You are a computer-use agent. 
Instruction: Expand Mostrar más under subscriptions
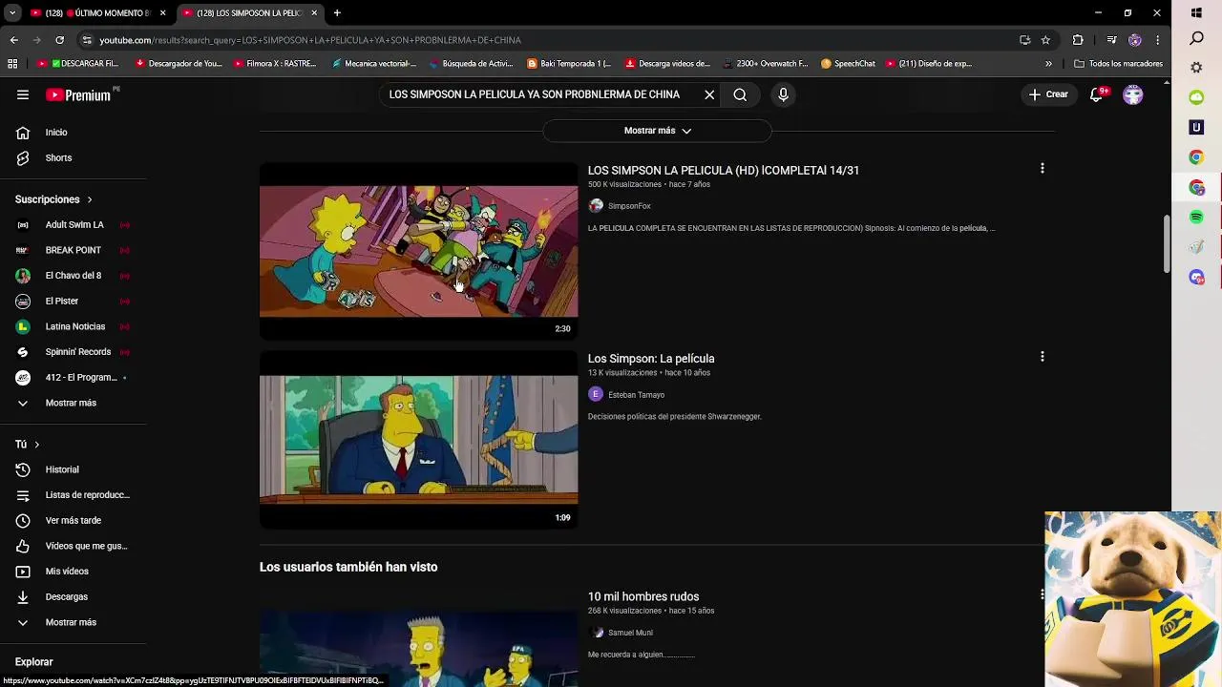tap(73, 403)
